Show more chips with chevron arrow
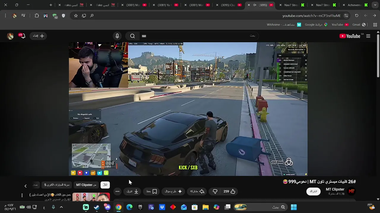 coord(26,186)
